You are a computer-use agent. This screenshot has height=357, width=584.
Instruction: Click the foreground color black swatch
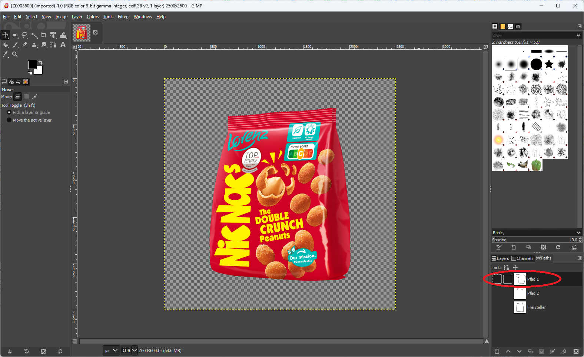(32, 65)
